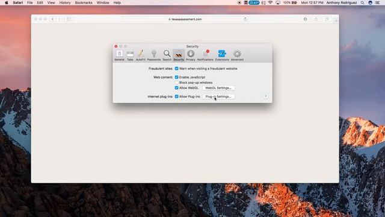The image size is (385, 217).
Task: Select the Security preferences pane
Action: pos(179,55)
